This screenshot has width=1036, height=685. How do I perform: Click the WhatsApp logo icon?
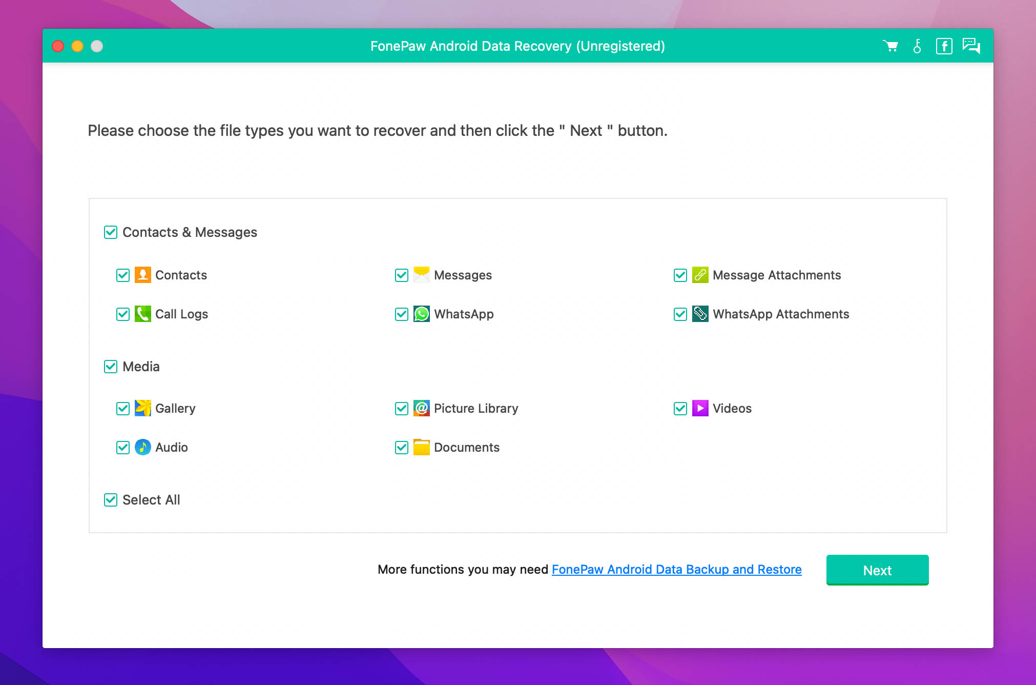[x=422, y=314]
